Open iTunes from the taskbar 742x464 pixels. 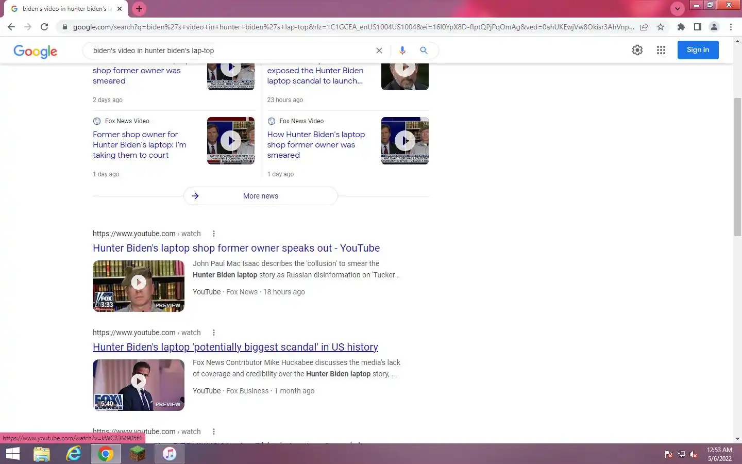click(x=170, y=454)
